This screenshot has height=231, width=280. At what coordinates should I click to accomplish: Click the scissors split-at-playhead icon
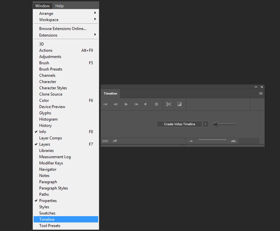(169, 104)
